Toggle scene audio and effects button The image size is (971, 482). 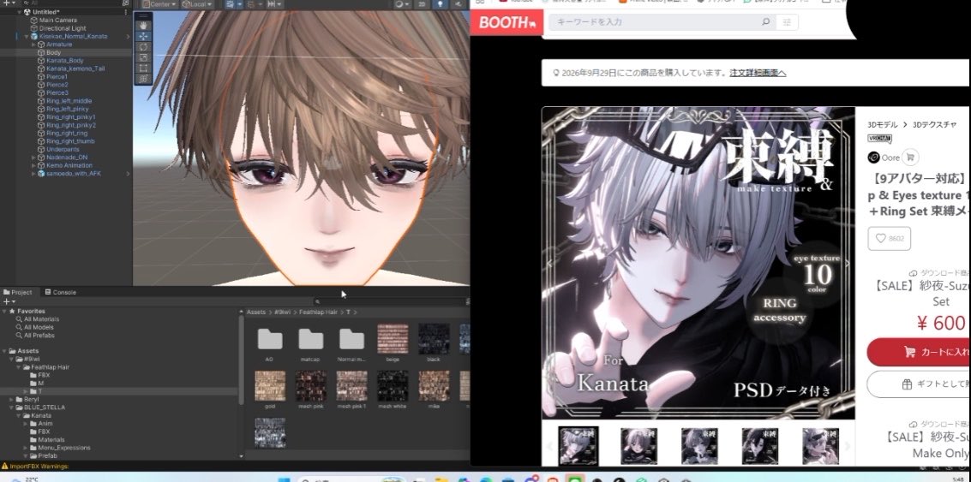click(459, 3)
